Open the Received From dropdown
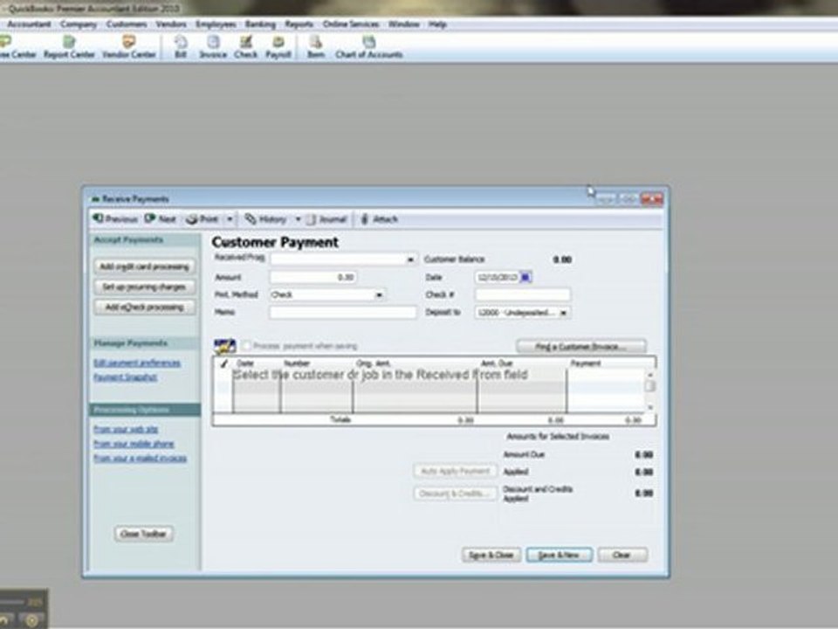The image size is (838, 629). click(410, 259)
